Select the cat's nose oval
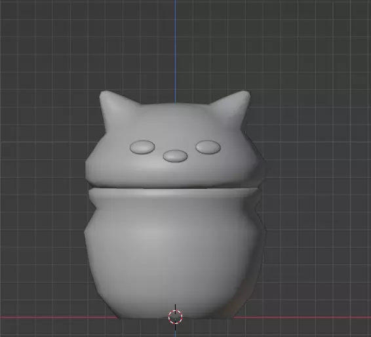 tap(175, 156)
